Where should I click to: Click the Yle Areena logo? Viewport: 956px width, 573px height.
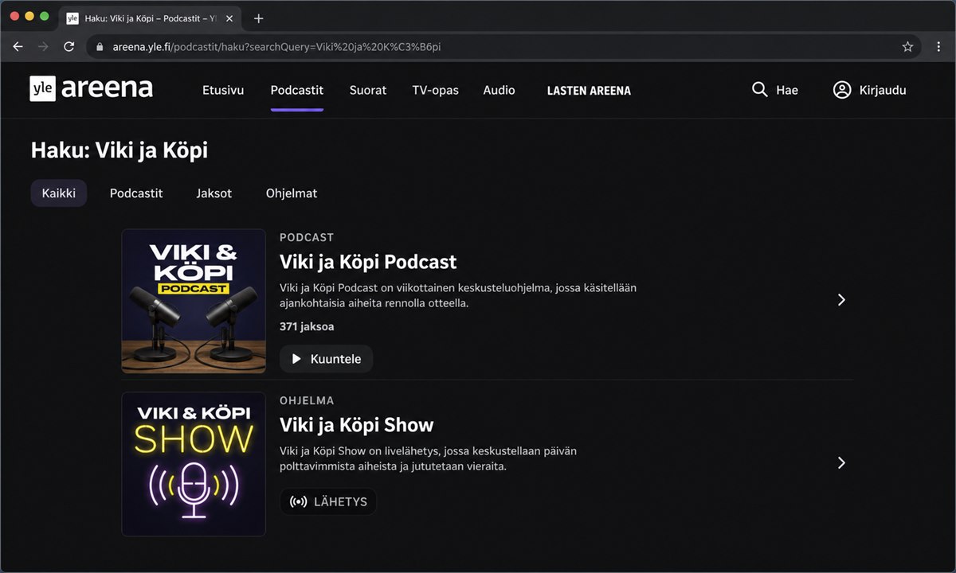click(92, 88)
